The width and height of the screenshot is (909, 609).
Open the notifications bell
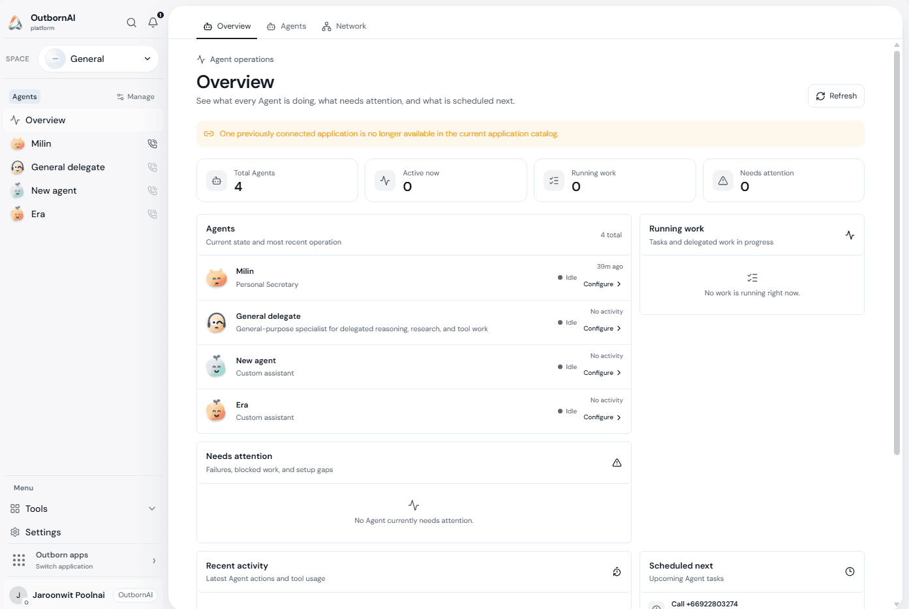tap(153, 22)
